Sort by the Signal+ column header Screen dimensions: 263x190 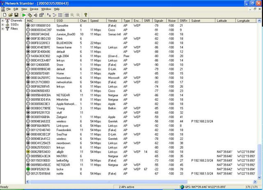(159, 21)
